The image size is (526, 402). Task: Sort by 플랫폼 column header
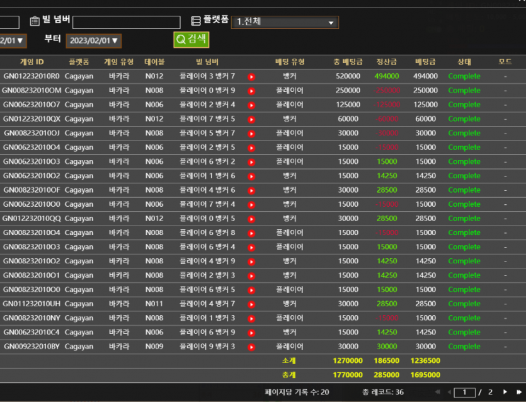tap(79, 62)
